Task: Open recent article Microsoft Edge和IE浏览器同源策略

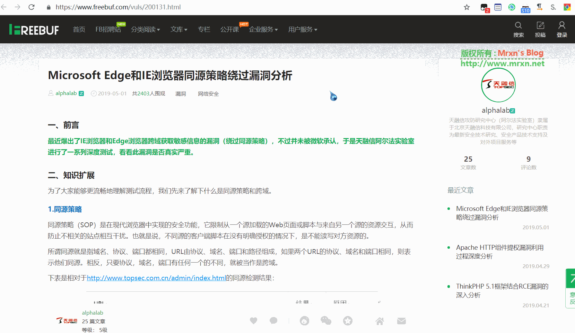Action: pos(502,213)
